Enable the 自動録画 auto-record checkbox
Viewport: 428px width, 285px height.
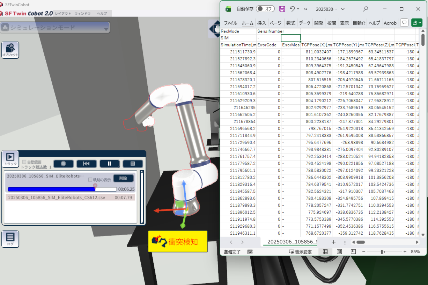(x=24, y=162)
